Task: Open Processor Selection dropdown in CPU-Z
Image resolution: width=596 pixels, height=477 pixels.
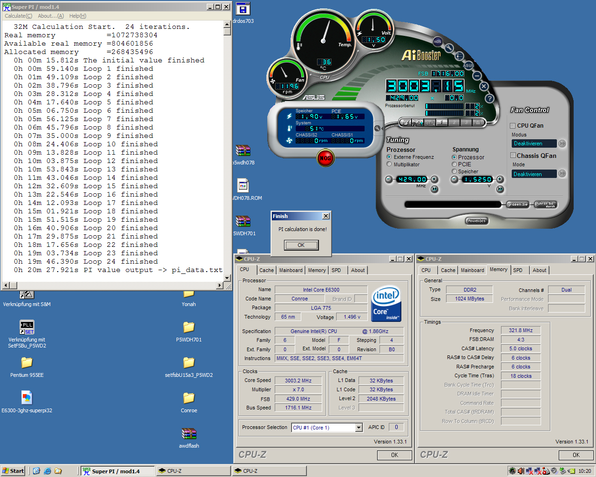Action: point(359,428)
